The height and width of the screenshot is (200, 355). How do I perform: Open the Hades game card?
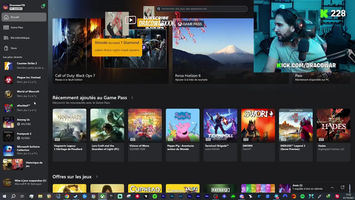333,135
